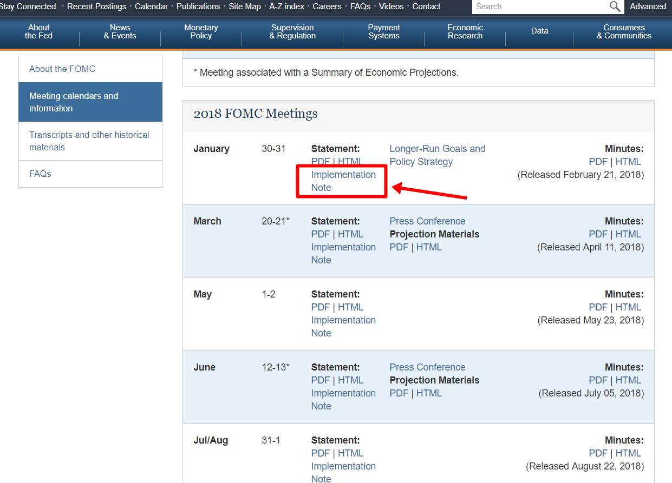Open May statement PDF link
The width and height of the screenshot is (672, 483).
click(x=321, y=307)
